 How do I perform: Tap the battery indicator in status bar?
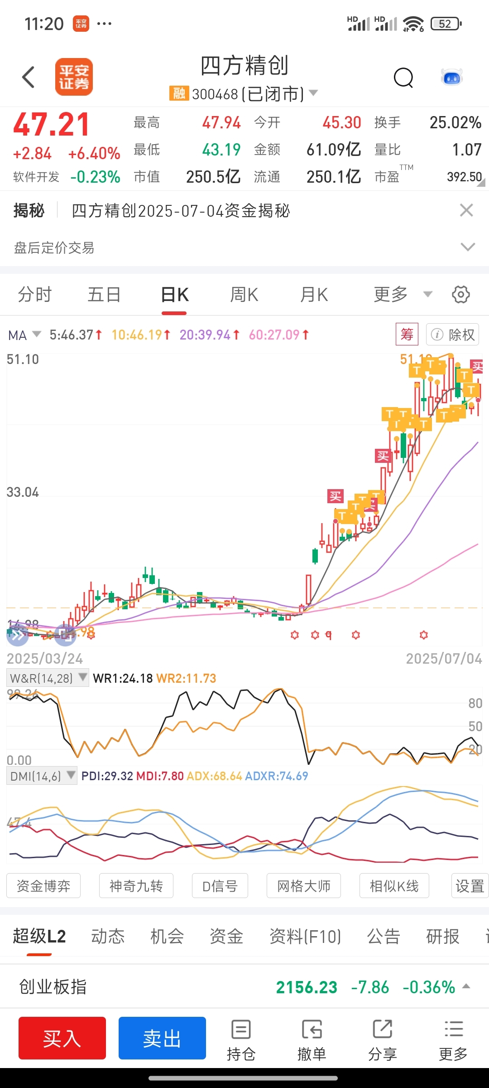[446, 24]
